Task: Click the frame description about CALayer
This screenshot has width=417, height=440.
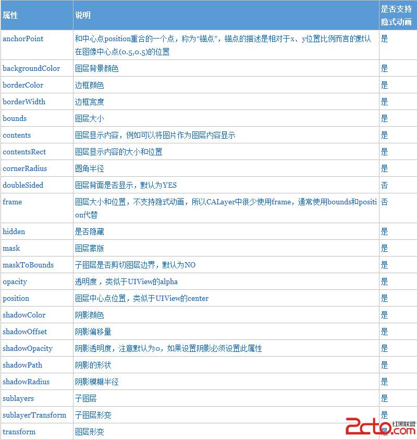Action: pos(226,209)
